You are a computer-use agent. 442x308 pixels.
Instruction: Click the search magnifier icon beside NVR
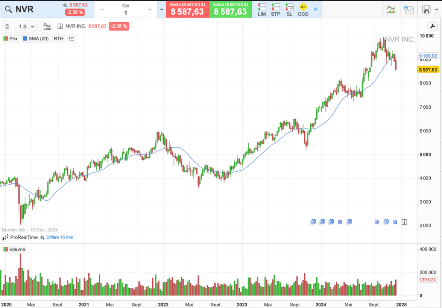point(9,9)
